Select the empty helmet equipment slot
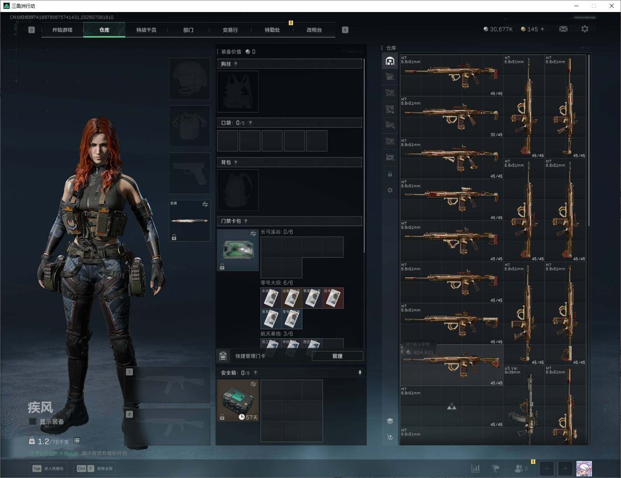 click(190, 79)
